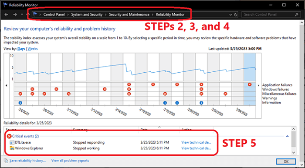Switch the chart view to Weeks

tap(33, 49)
